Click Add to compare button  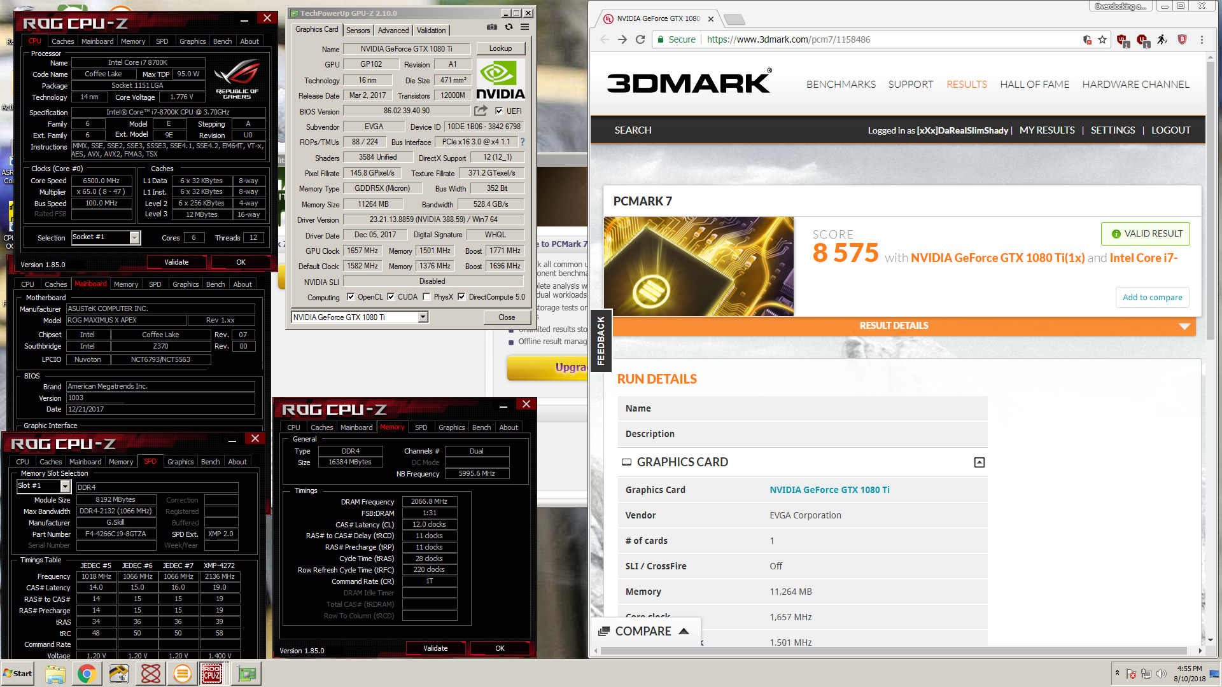tap(1152, 297)
